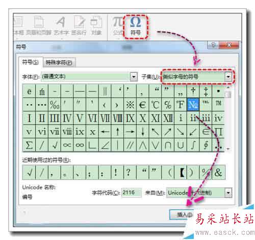
Task: Select the reference mark ※ symbol
Action: 130,104
